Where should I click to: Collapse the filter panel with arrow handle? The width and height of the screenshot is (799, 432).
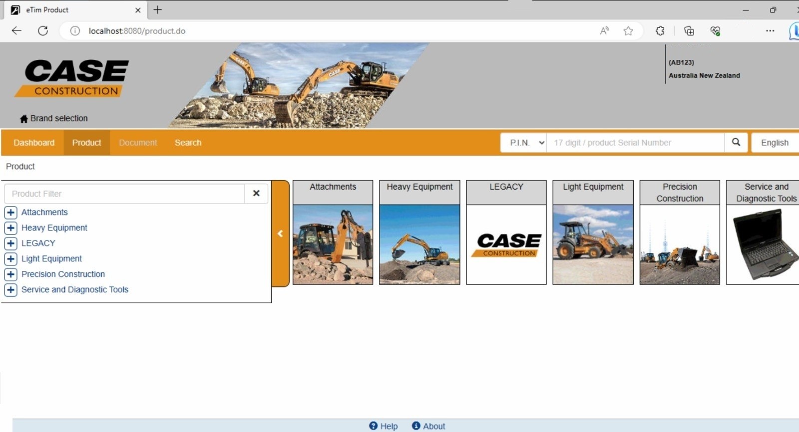point(280,233)
